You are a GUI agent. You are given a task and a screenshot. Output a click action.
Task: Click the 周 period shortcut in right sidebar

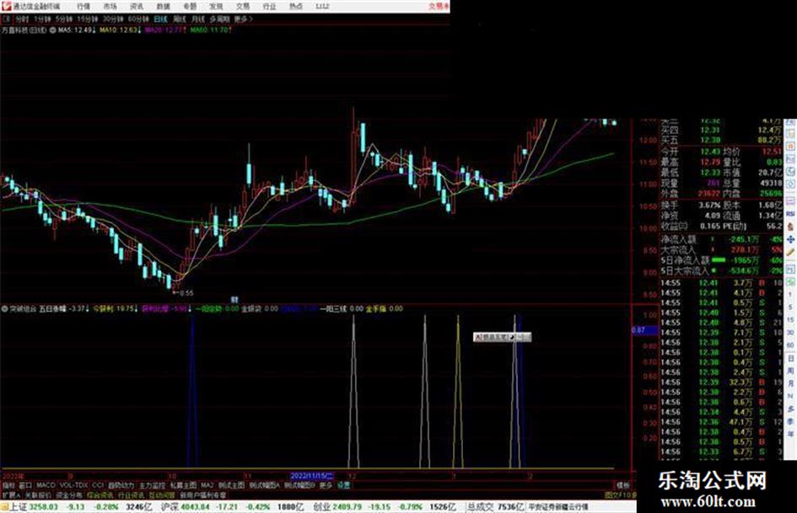pyautogui.click(x=790, y=371)
